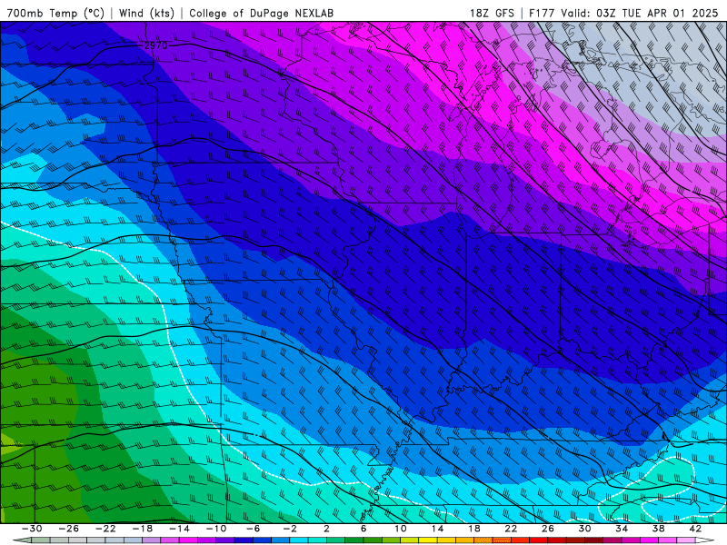Click the '2970' height contour label

(155, 46)
